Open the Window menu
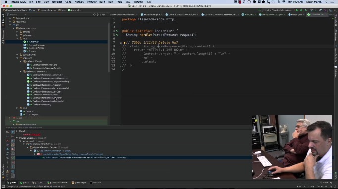338x189 pixels. click(138, 2)
